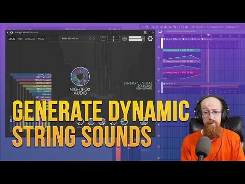Toggle the round M button
The width and height of the screenshot is (245, 184).
coord(125,39)
